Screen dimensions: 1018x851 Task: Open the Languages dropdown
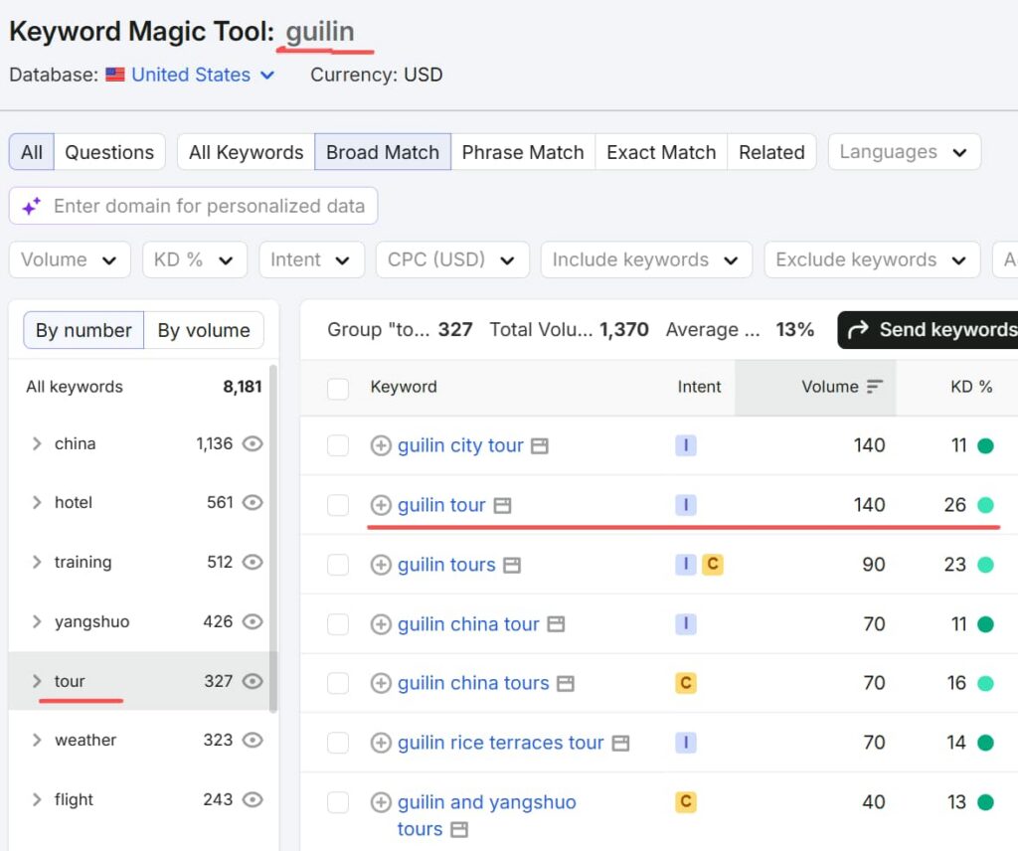[x=905, y=152]
